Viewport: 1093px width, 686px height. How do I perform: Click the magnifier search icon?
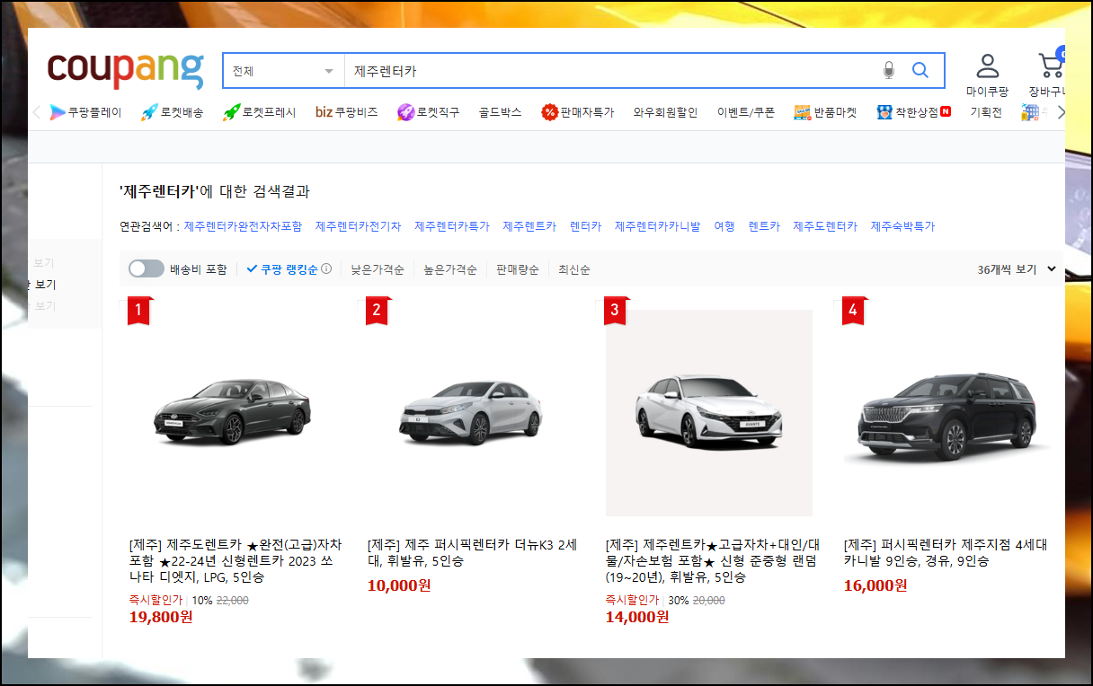tap(920, 70)
